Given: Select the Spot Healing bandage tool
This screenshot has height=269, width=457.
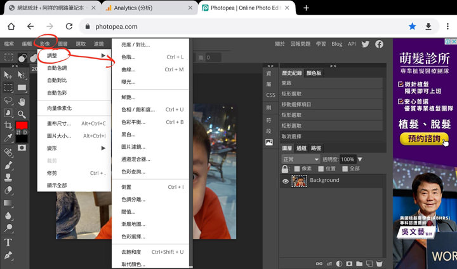Looking at the screenshot, I should click(8, 152).
